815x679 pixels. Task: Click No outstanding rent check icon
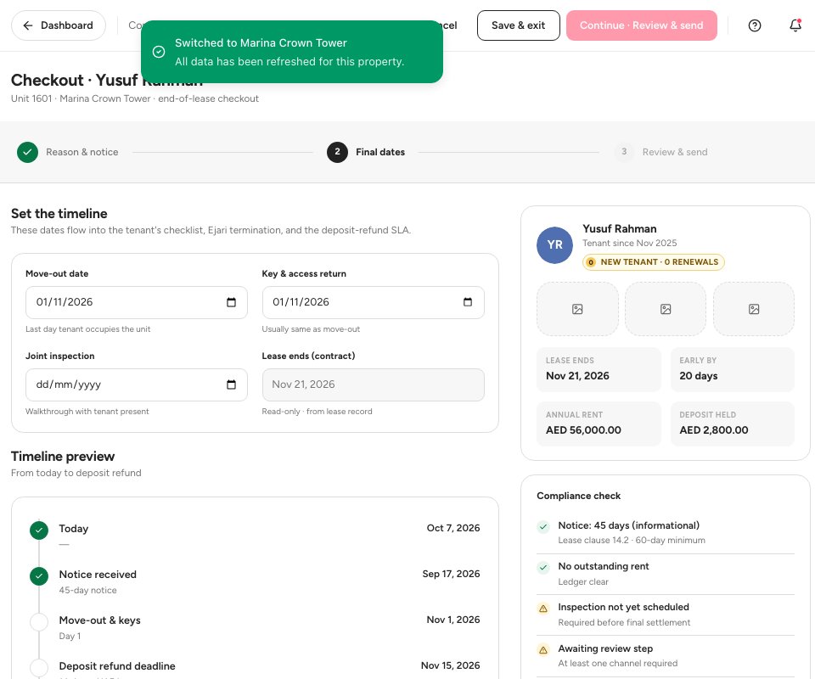(543, 567)
